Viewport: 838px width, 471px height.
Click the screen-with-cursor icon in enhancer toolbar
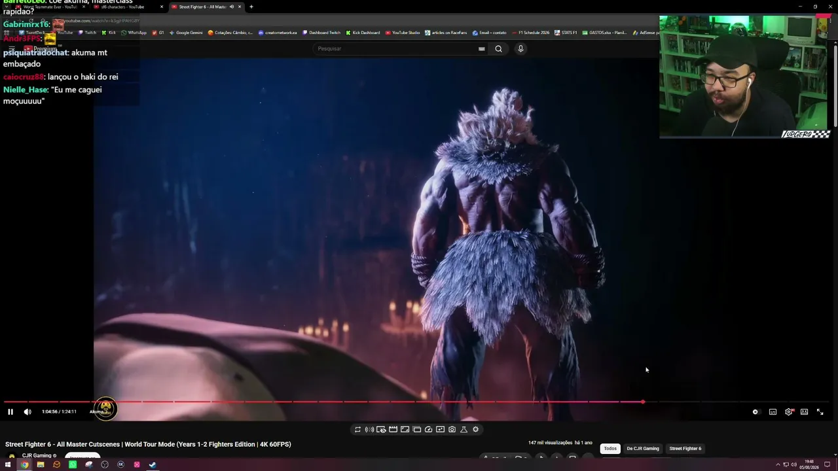click(x=381, y=430)
